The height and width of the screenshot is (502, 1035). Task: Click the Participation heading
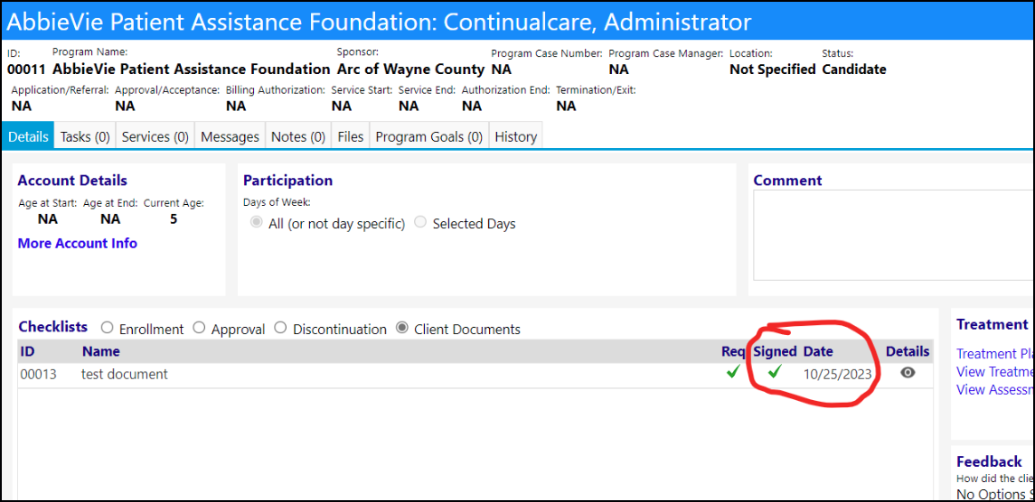coord(287,180)
